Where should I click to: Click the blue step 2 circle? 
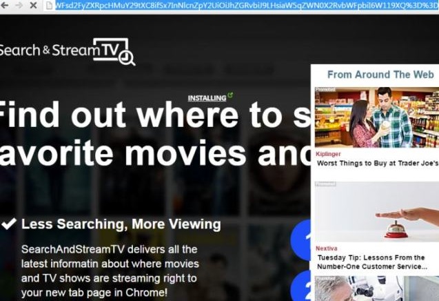coord(300,286)
